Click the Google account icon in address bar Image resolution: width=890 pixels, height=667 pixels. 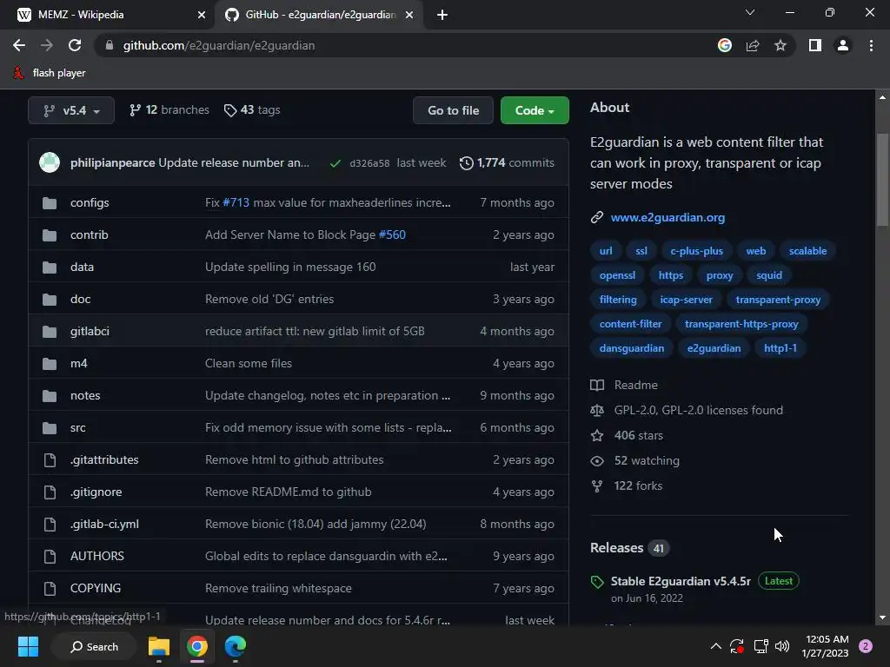(725, 45)
